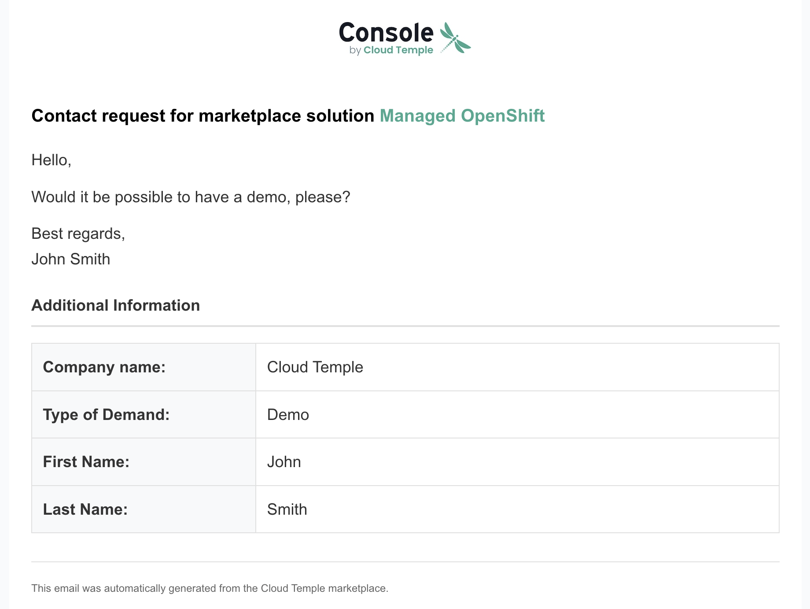
Task: Click the 'by Cloud Temple' tagline under the logo
Action: 391,50
